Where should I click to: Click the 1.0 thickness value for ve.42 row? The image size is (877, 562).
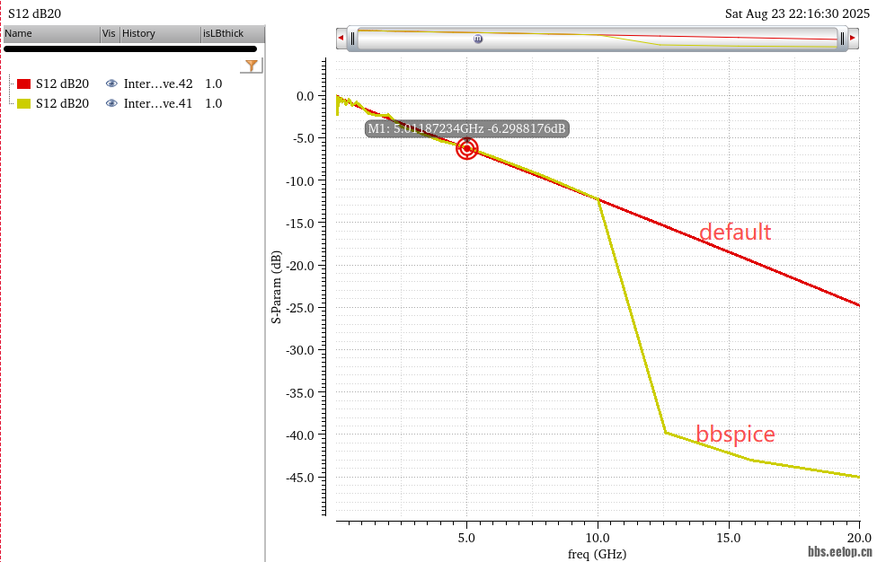pos(214,83)
